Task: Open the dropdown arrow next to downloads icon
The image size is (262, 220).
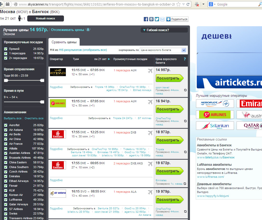Action: pos(203,4)
